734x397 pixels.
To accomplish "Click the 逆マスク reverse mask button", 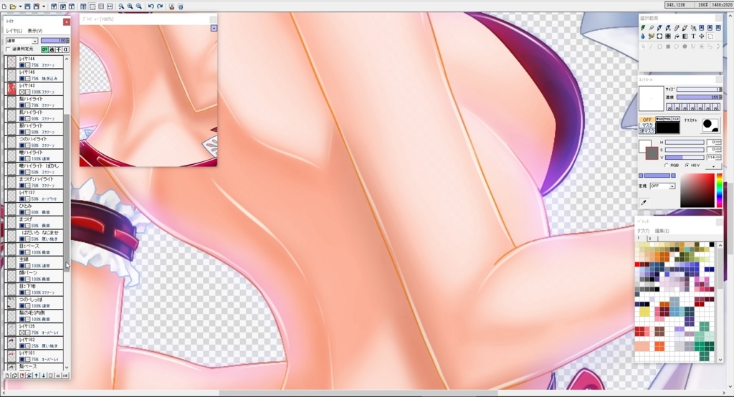I will [x=647, y=131].
